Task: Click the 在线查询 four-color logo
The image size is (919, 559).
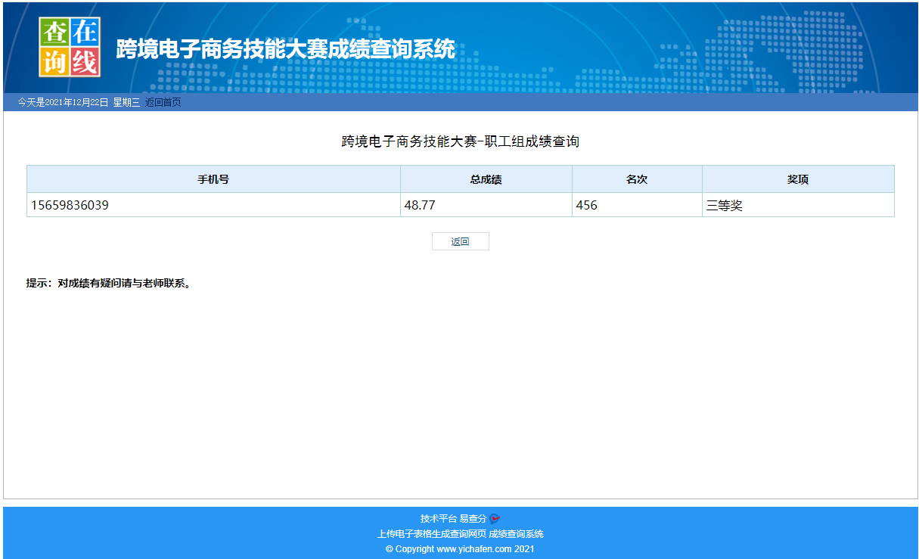Action: (x=70, y=47)
